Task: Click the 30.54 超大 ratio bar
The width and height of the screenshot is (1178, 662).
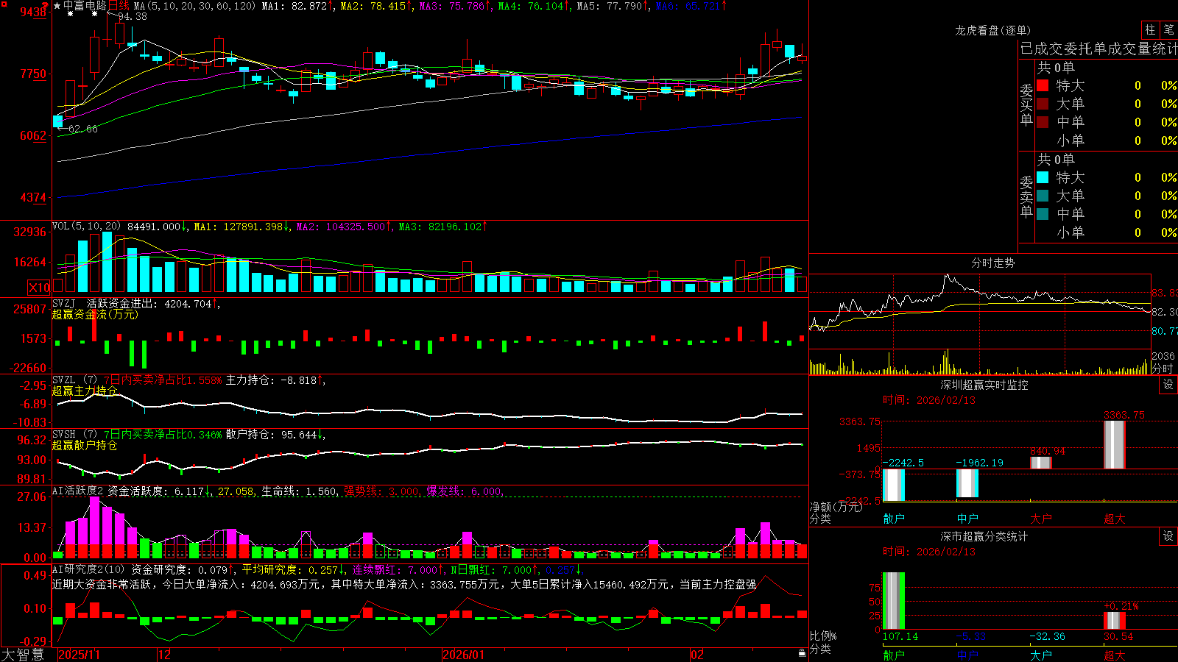Action: click(1115, 621)
